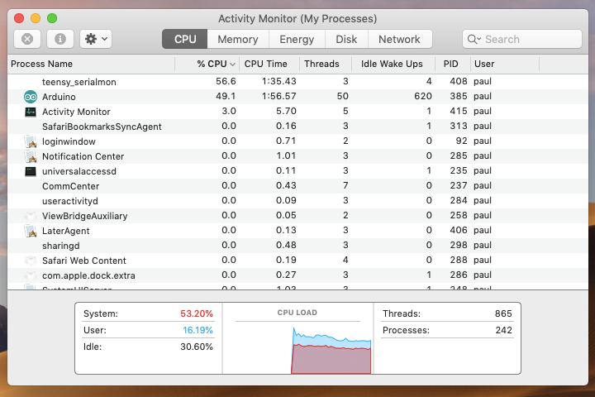Click the Safari Web Content shield icon
This screenshot has height=397, width=595.
tap(31, 261)
